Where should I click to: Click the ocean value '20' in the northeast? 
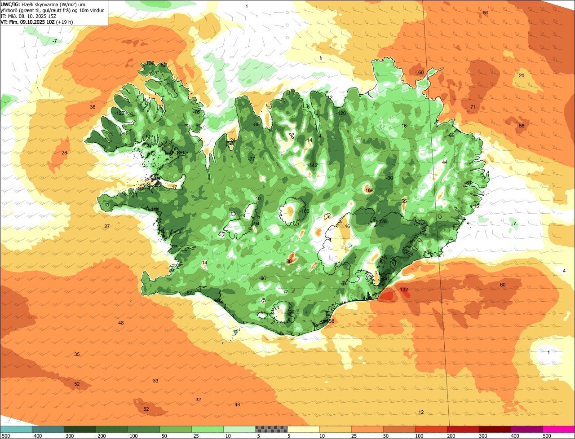click(522, 75)
